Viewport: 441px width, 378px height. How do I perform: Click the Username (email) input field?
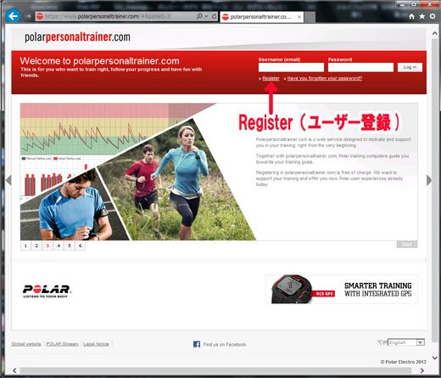pyautogui.click(x=291, y=67)
